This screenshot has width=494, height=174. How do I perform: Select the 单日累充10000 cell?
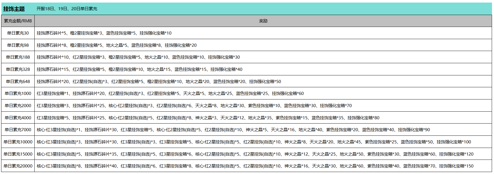18,142
